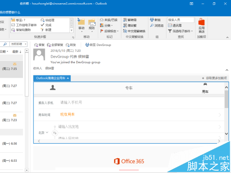231x173 pixels.
Task: Click 获取更多加载项 link
Action: coord(214,78)
